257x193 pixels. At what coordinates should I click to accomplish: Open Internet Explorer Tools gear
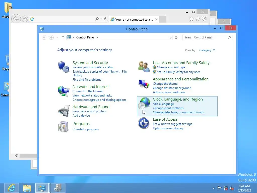(204, 19)
